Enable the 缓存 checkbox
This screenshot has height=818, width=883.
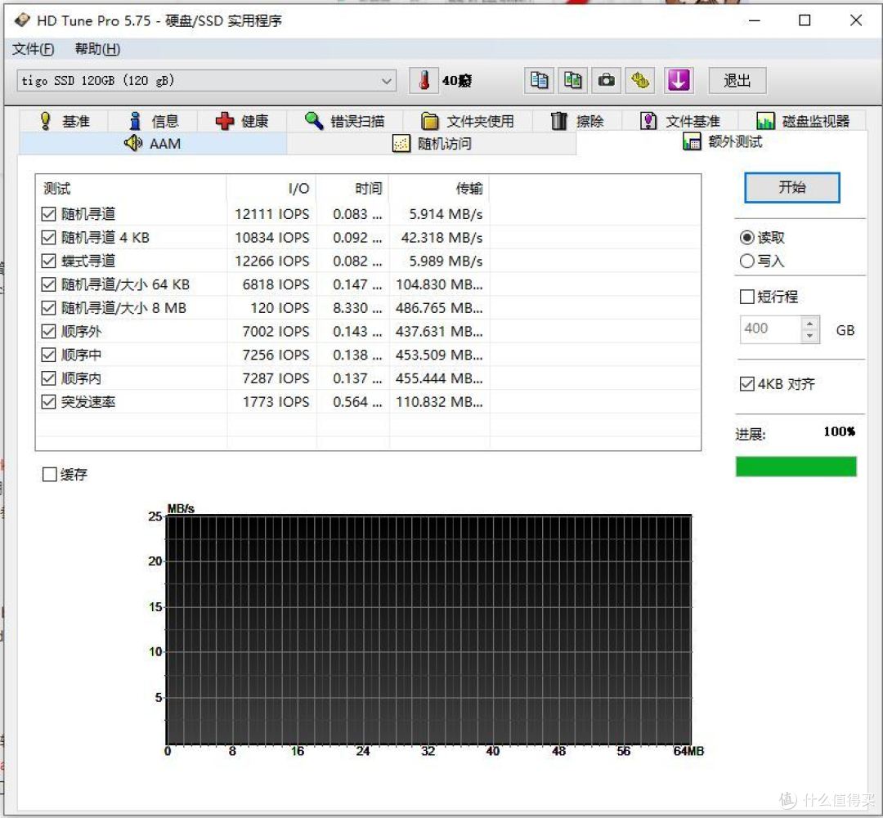(x=50, y=474)
